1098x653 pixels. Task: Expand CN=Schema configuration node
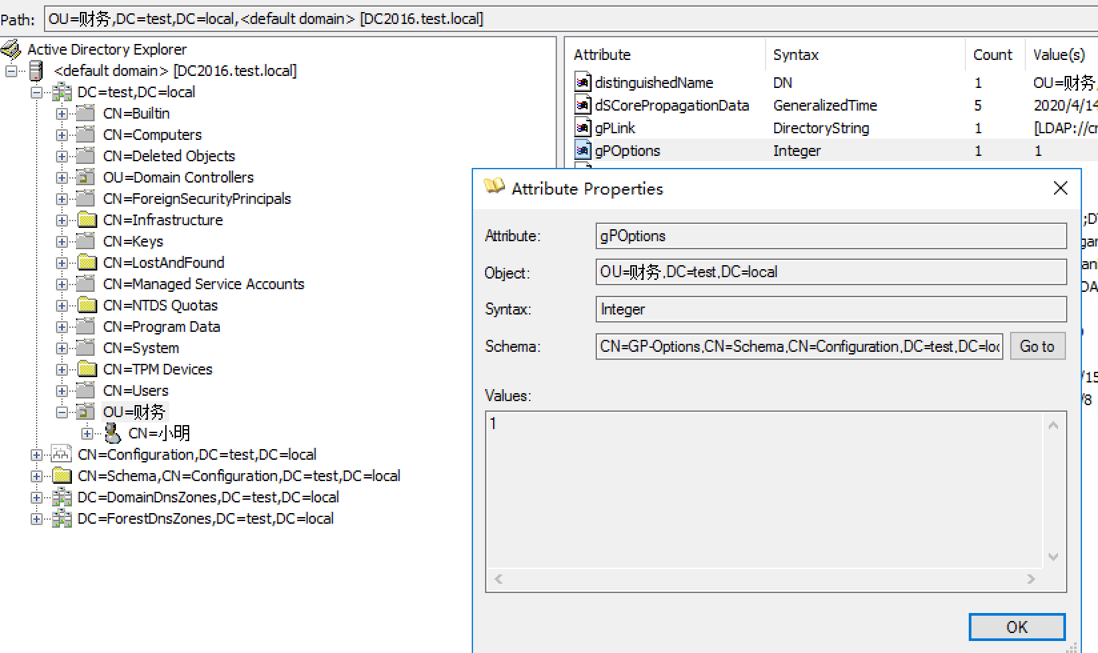point(37,476)
